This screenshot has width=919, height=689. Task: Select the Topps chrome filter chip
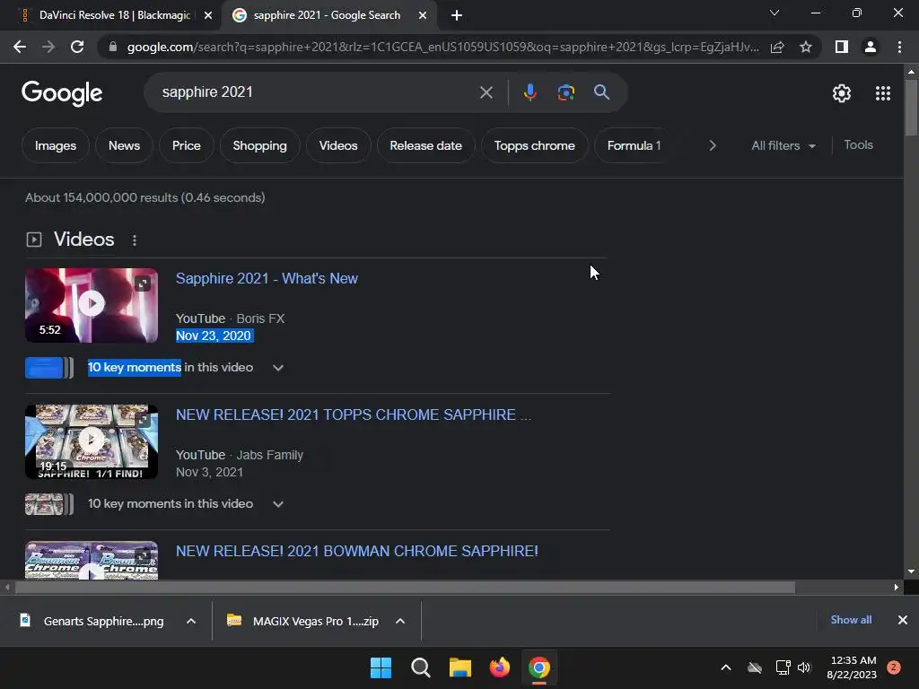535,145
